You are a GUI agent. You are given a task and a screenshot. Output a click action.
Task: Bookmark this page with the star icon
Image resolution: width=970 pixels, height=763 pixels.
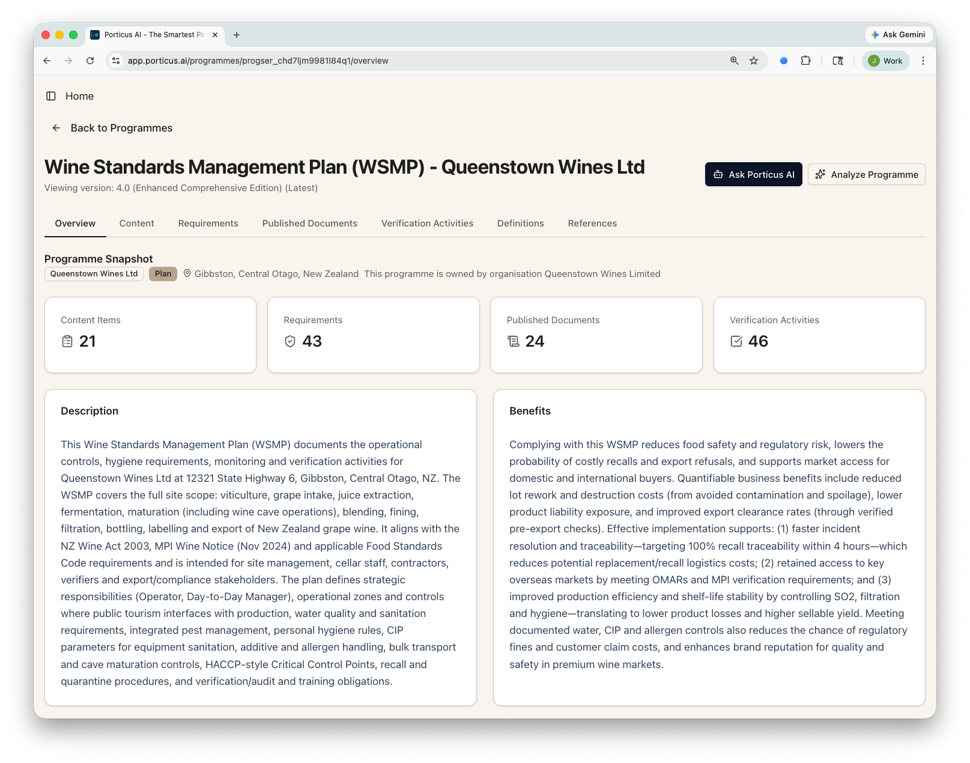[754, 61]
